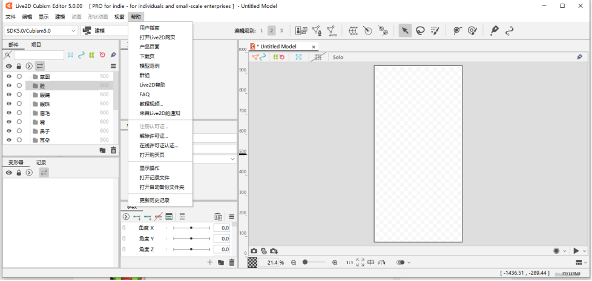The height and width of the screenshot is (281, 592).
Task: Expand the play button dropdown arrow
Action: [585, 251]
